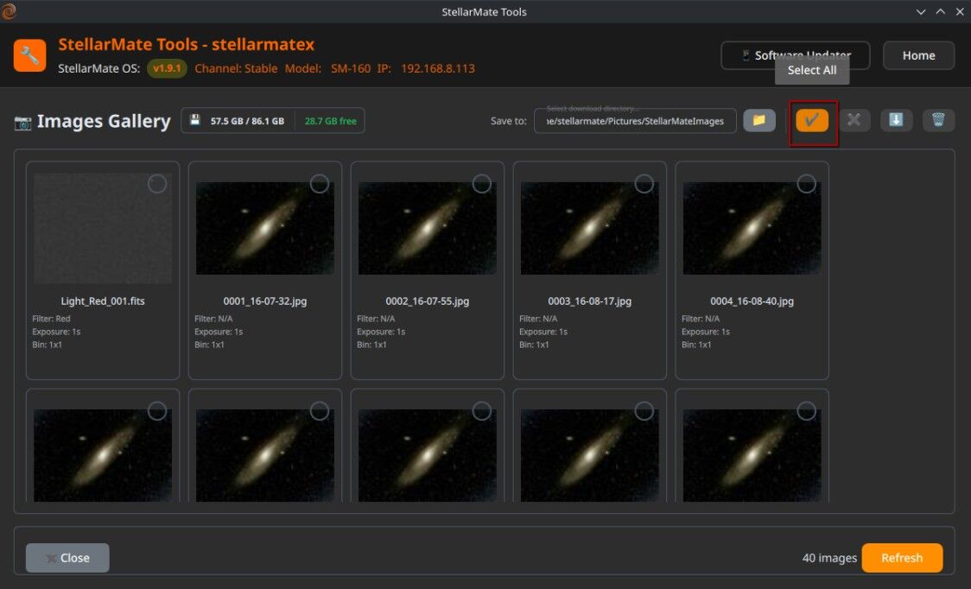Click the Light_Red_001.fits filename
This screenshot has height=589, width=971.
(103, 301)
